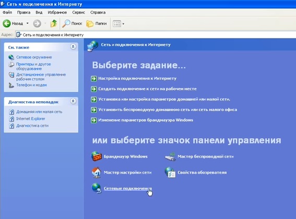Click arrow icon beside Настройка подключения к Интернету
This screenshot has height=219, width=296.
[x=94, y=78]
